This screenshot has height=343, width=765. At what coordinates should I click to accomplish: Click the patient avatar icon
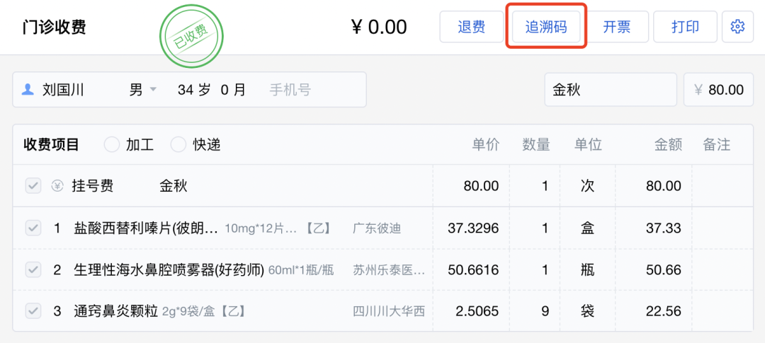point(28,90)
